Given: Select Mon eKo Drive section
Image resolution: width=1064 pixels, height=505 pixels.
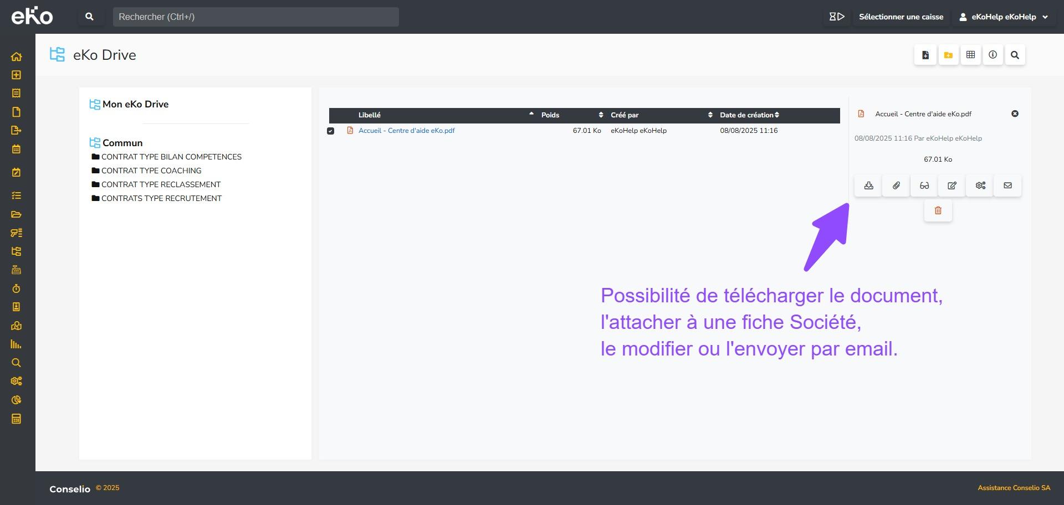Looking at the screenshot, I should coord(135,104).
